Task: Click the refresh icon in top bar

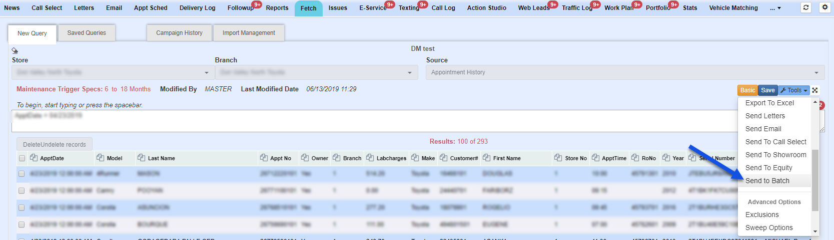Action: [x=805, y=7]
